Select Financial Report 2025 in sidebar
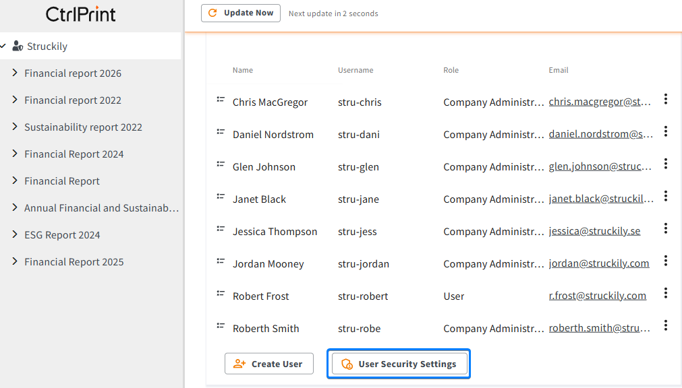Screen dimensions: 682x388 tap(74, 261)
